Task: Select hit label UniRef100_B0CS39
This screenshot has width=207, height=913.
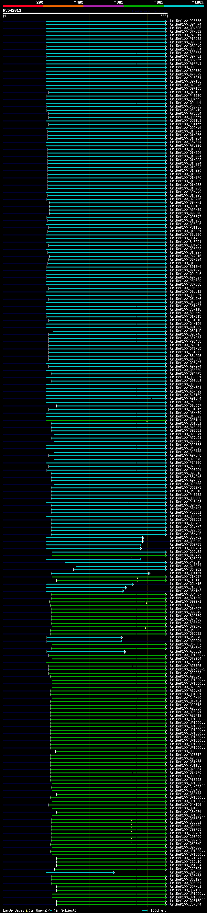Action: (x=186, y=616)
